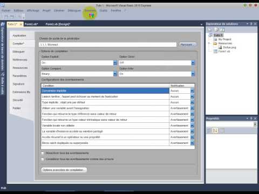
Task: Switch to the Form1.vb [Design] tab
Action: click(58, 24)
